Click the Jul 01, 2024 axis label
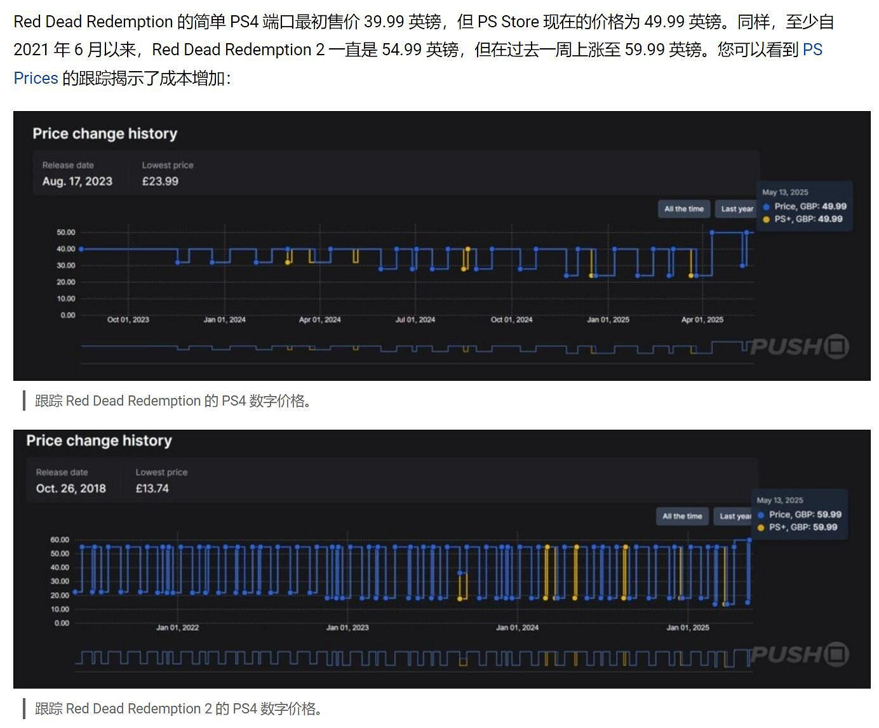The image size is (879, 728). 415,320
